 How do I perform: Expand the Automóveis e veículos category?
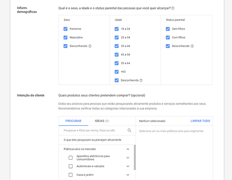tap(128, 166)
